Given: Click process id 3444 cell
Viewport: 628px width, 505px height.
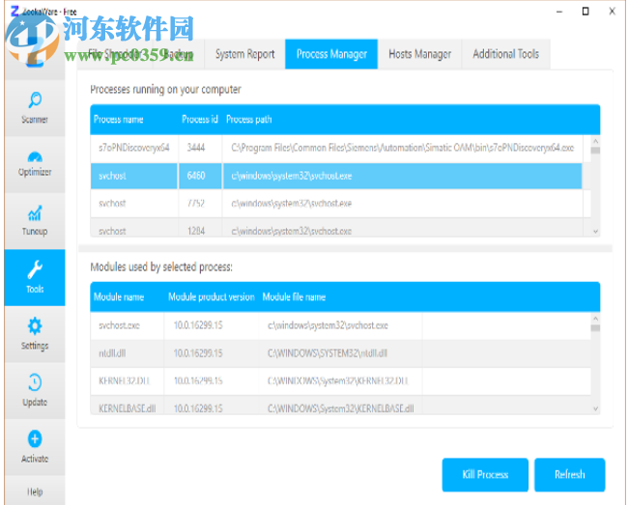Looking at the screenshot, I should tap(200, 148).
